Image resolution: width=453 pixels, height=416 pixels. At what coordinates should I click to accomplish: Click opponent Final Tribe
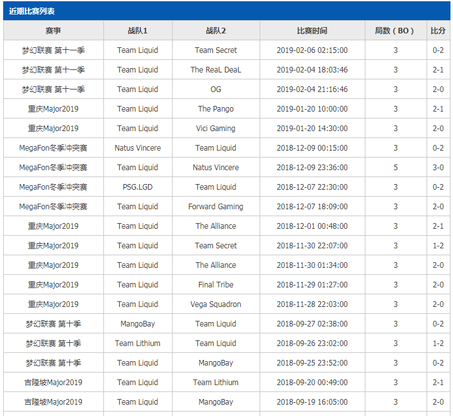pos(215,285)
